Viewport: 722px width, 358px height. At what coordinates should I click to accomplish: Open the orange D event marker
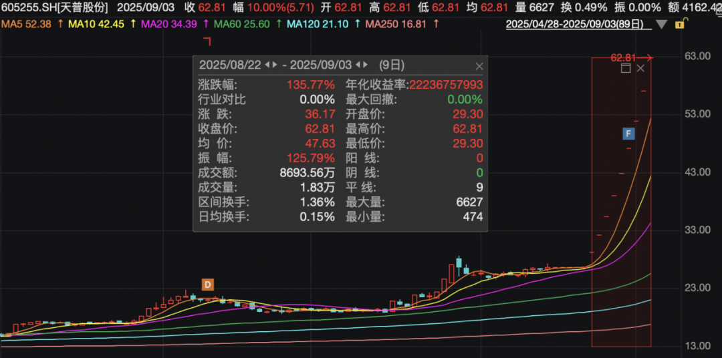[208, 285]
